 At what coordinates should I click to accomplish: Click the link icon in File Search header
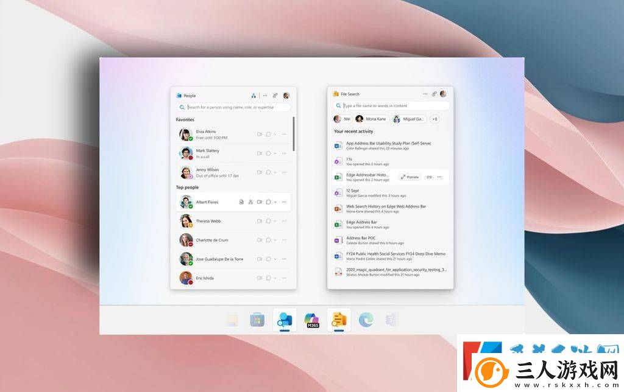434,94
